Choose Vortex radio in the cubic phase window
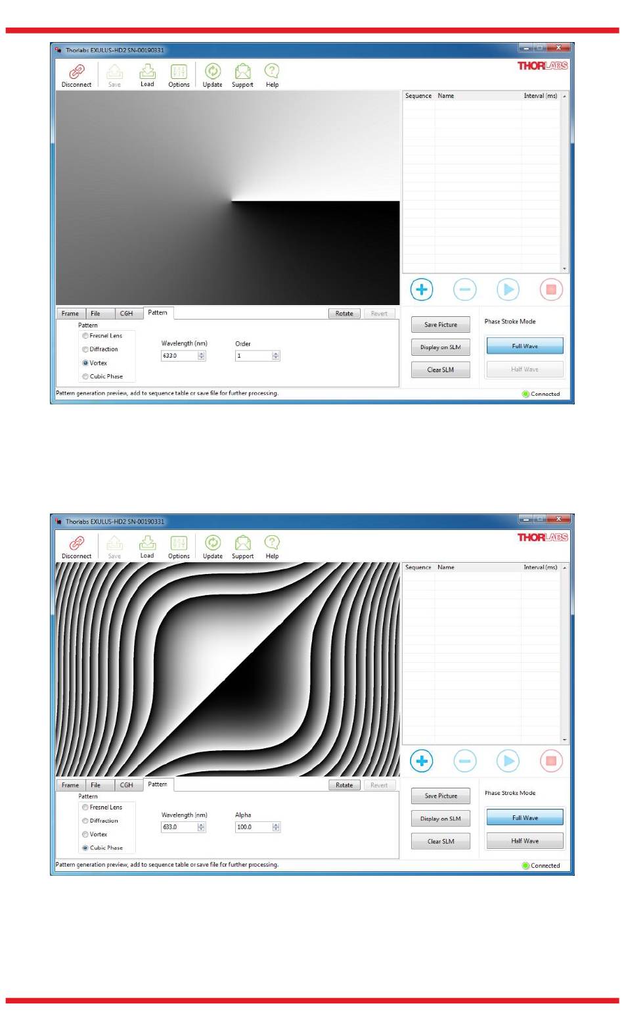624x1031 pixels. click(x=85, y=834)
